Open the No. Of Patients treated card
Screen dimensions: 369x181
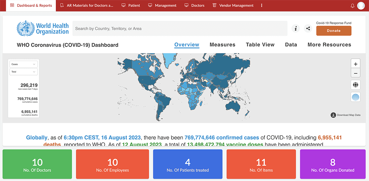(188, 164)
